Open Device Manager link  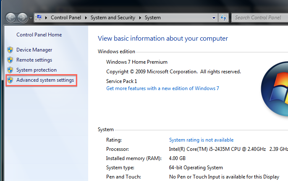tap(34, 50)
